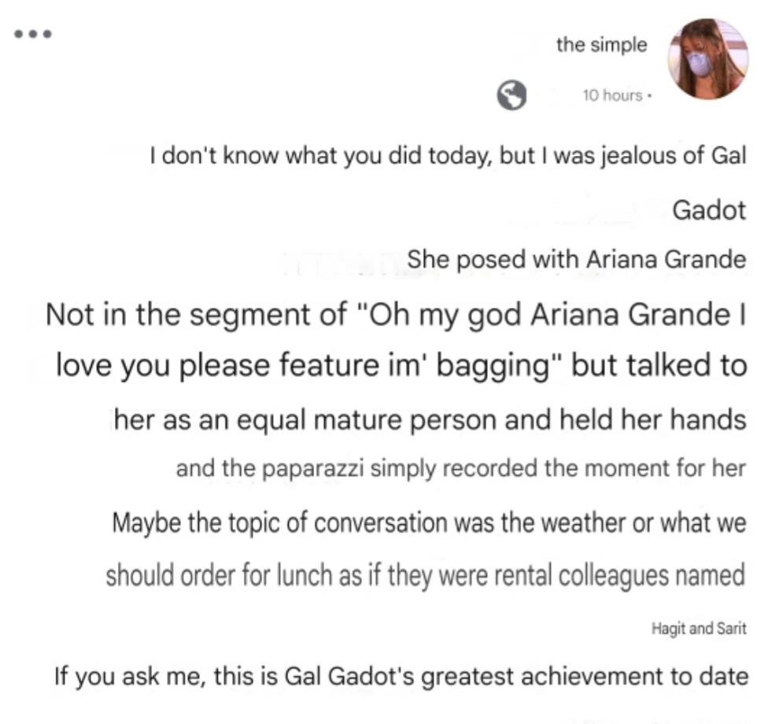Click the final line starting 'If you ask me'
This screenshot has width=761, height=724.
(x=401, y=677)
